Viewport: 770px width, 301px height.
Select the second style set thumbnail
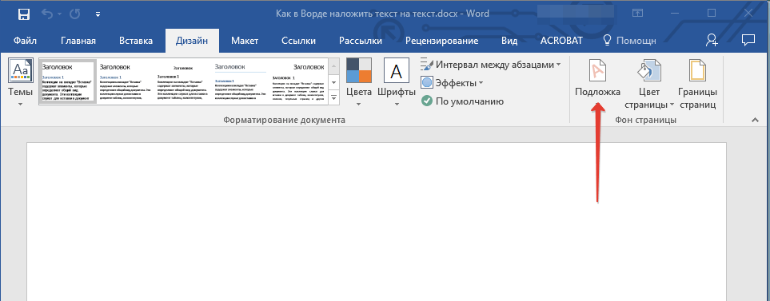(x=125, y=81)
